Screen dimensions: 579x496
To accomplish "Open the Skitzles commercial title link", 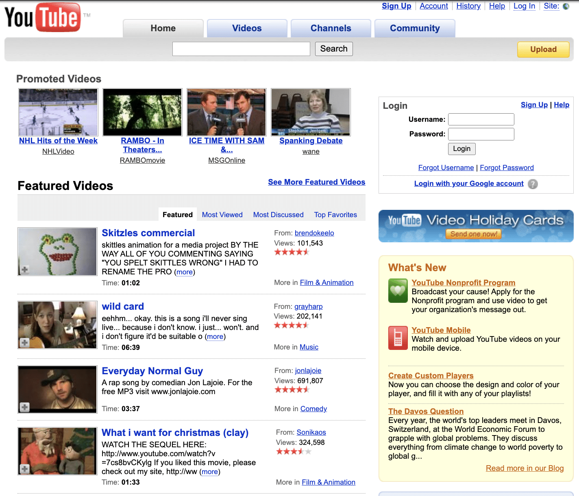I will coord(148,233).
